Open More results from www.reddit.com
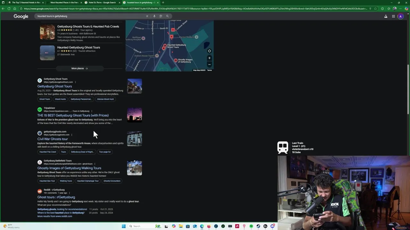 (x=55, y=216)
